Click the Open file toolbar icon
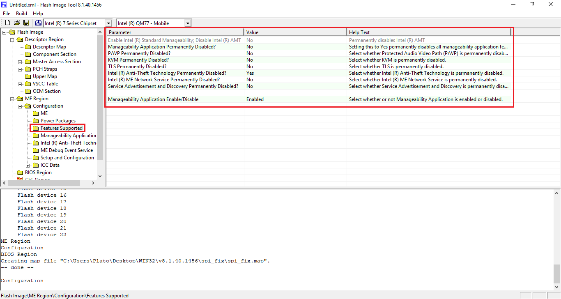The width and height of the screenshot is (561, 299). (17, 23)
